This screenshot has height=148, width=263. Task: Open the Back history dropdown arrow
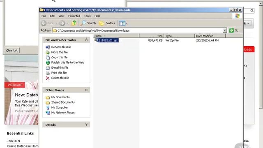tap(56, 23)
